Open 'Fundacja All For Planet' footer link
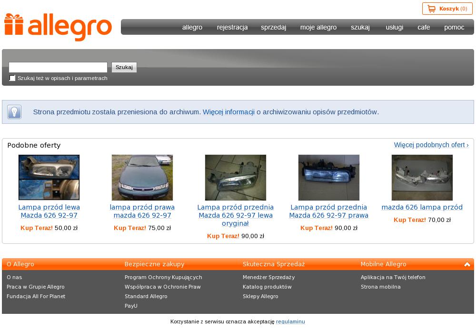The width and height of the screenshot is (476, 331). pyautogui.click(x=36, y=296)
